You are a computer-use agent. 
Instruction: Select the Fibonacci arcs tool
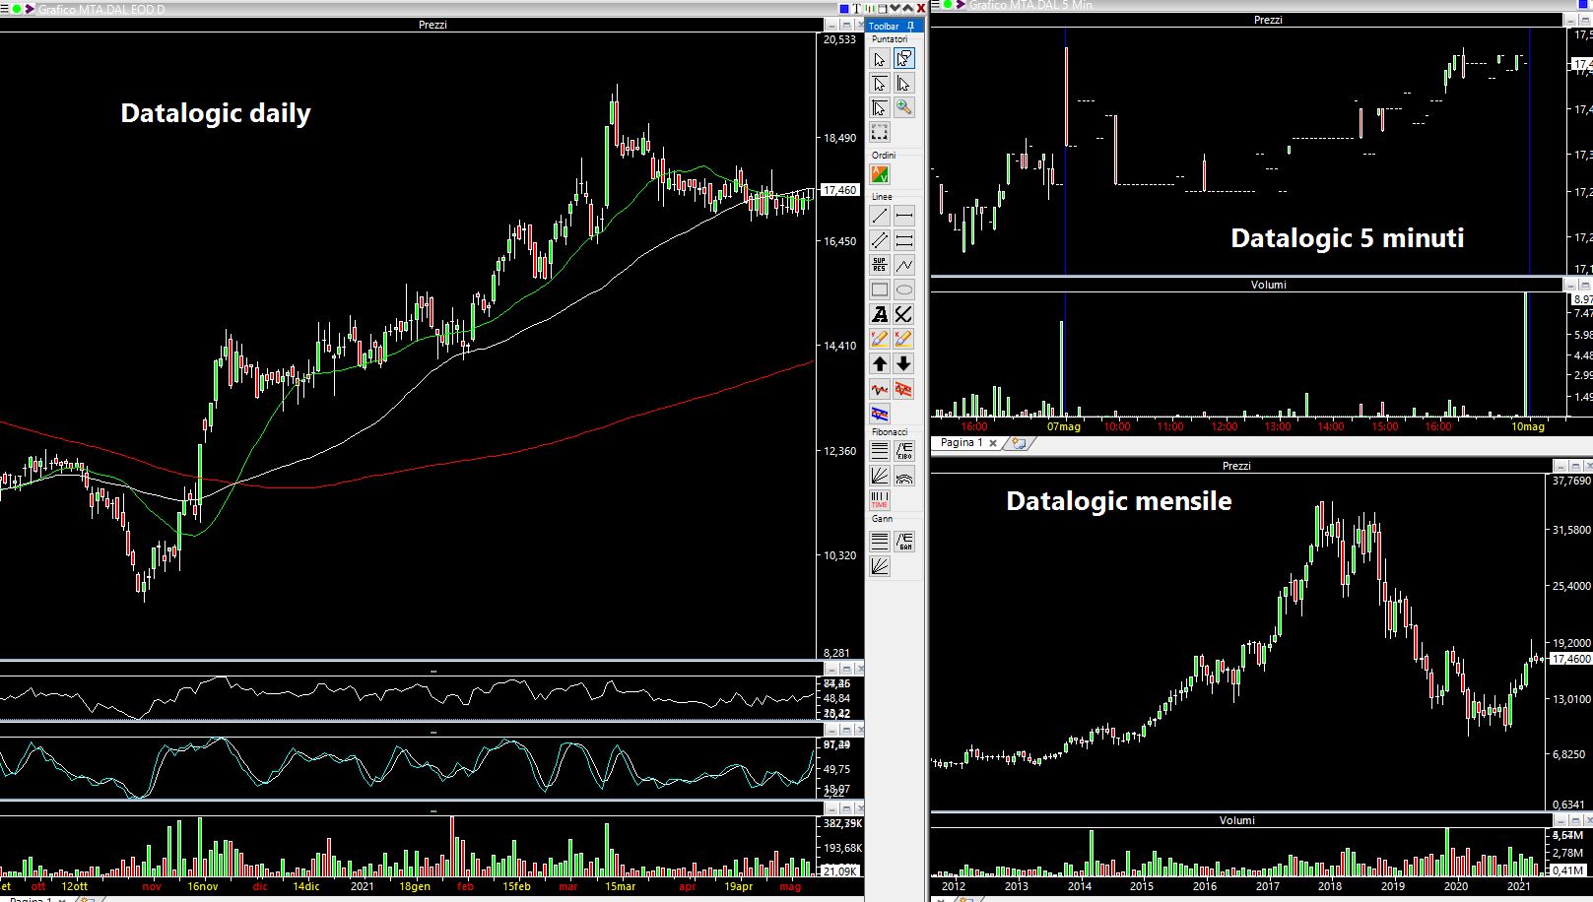point(903,476)
